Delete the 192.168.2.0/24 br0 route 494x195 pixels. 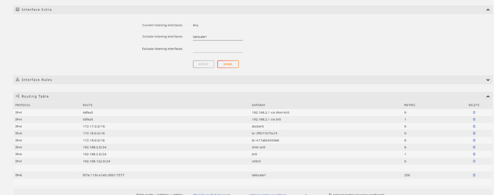pyautogui.click(x=474, y=154)
